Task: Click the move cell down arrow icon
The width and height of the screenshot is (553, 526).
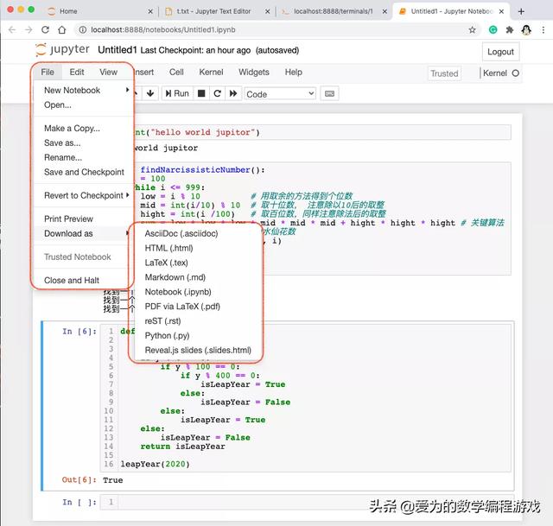Action: tap(150, 93)
